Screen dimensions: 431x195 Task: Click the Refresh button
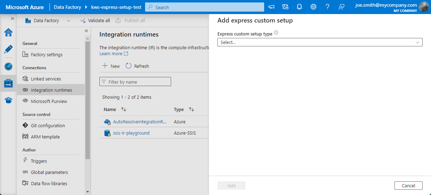pyautogui.click(x=137, y=66)
